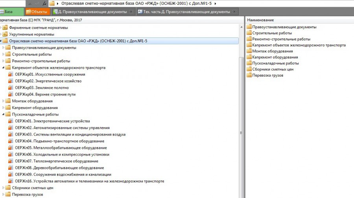Screen dimensions: 354x198
Task: Click the ОЕРЖп04 Подъемно-транспортное оборудование book icon
Action: tap(11, 141)
